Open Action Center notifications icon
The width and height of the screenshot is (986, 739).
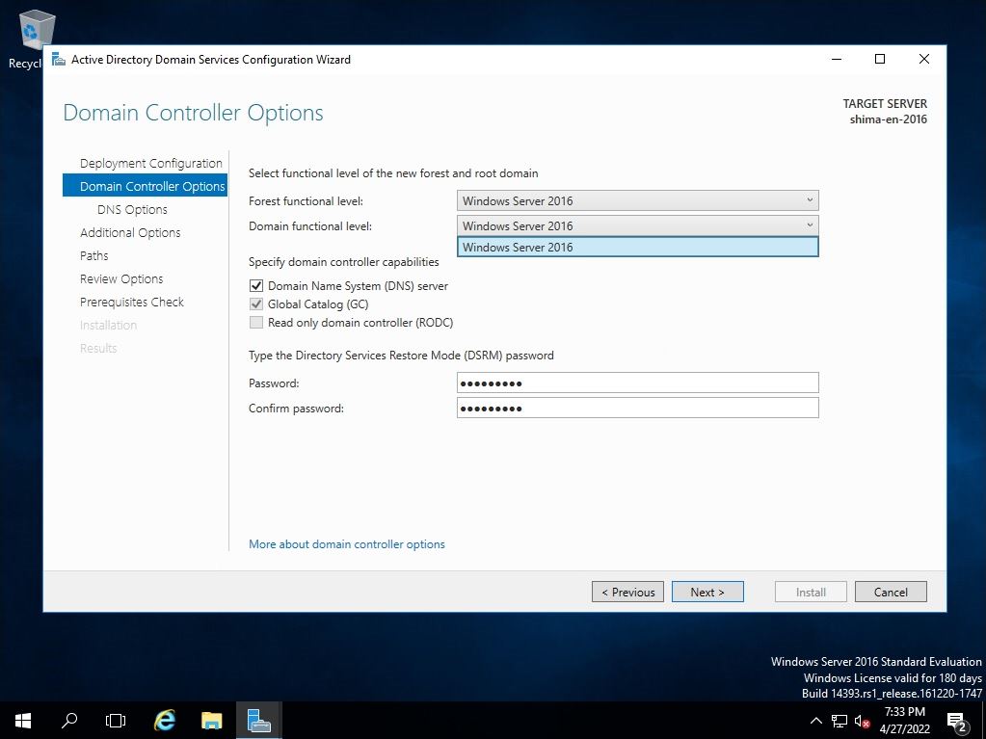point(956,722)
